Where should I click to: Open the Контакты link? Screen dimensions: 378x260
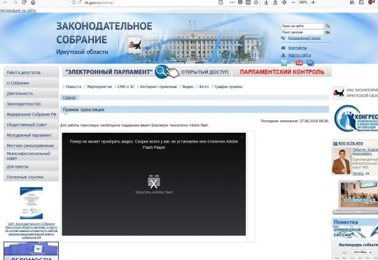point(297,48)
